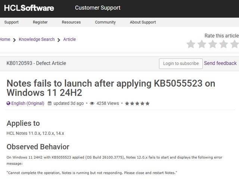Open the Register menu item
Image resolution: width=239 pixels, height=179 pixels.
[40, 22]
